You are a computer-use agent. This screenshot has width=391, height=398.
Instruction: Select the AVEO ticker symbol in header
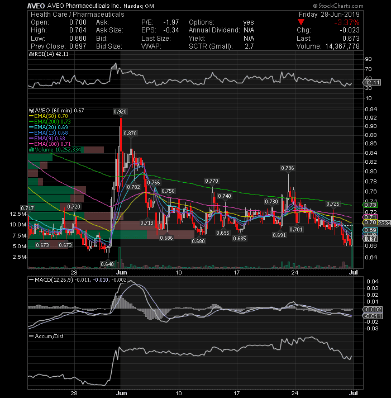pos(36,6)
